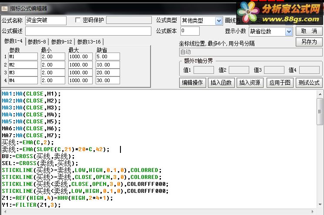Image resolution: width=324 pixels, height=215 pixels.
Task: Click the 插入资源 button
Action: [250, 83]
